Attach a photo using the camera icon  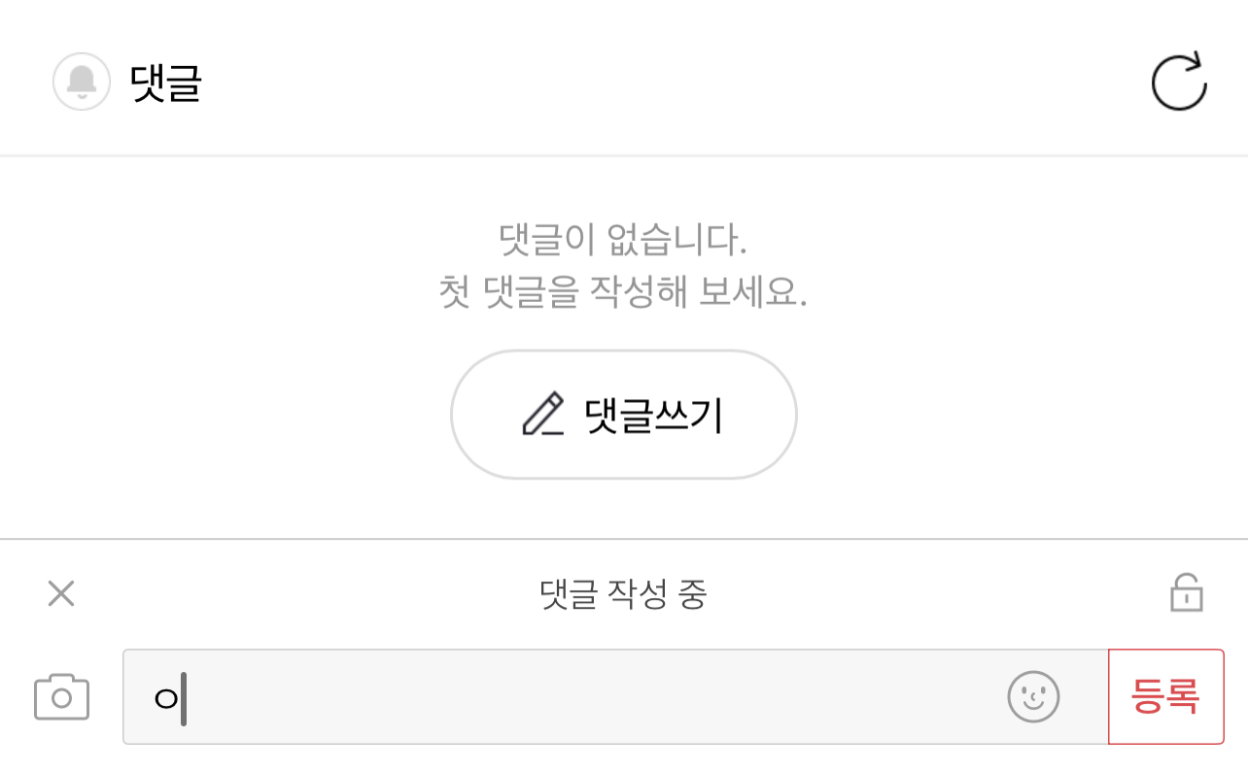pyautogui.click(x=61, y=697)
